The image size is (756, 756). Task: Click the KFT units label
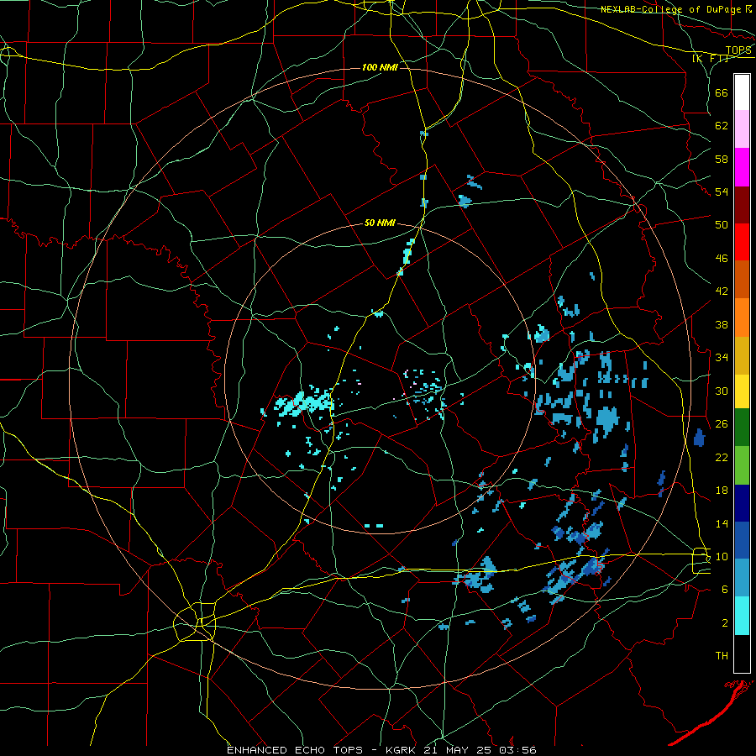tap(711, 58)
